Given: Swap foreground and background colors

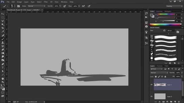Looking at the screenshot, I should [4, 85].
